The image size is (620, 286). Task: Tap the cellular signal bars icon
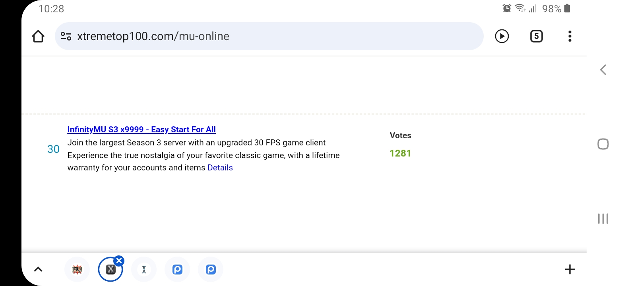point(533,8)
